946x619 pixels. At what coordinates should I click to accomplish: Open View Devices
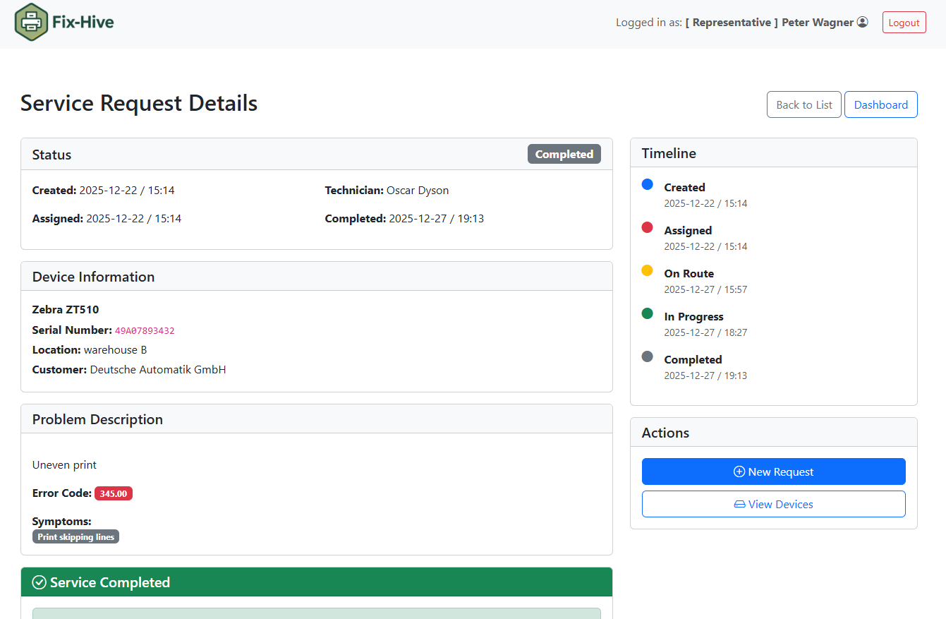773,504
